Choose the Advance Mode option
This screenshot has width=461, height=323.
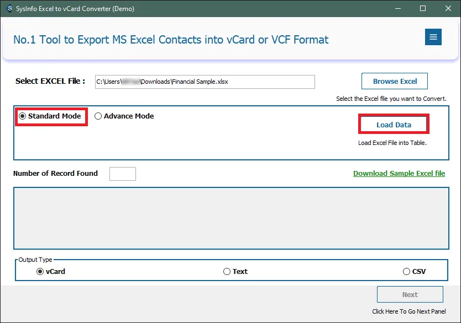(98, 116)
